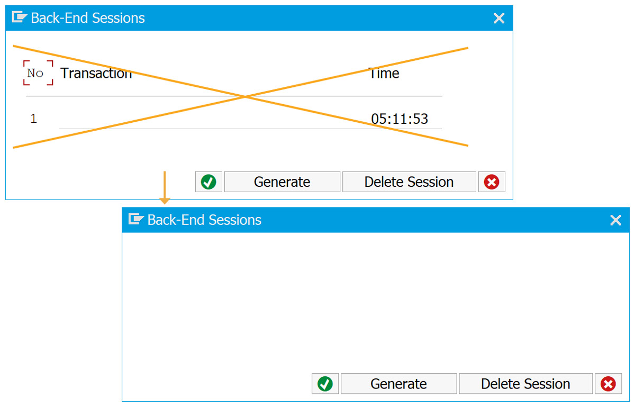Select the Transaction column header

pos(96,73)
